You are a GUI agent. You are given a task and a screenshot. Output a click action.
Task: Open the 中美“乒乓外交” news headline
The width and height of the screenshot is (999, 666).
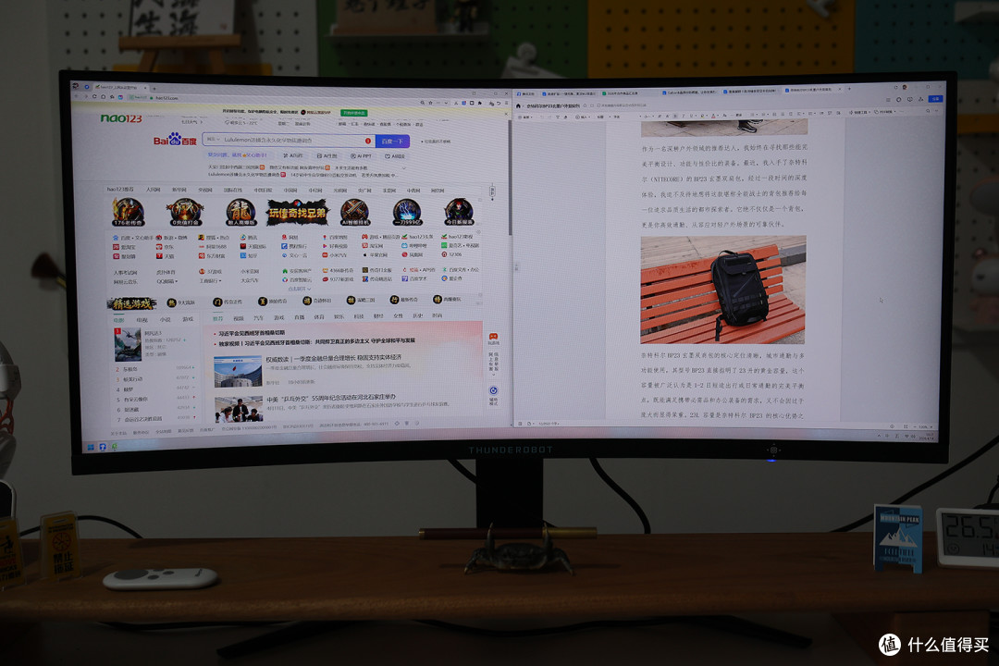click(x=330, y=399)
